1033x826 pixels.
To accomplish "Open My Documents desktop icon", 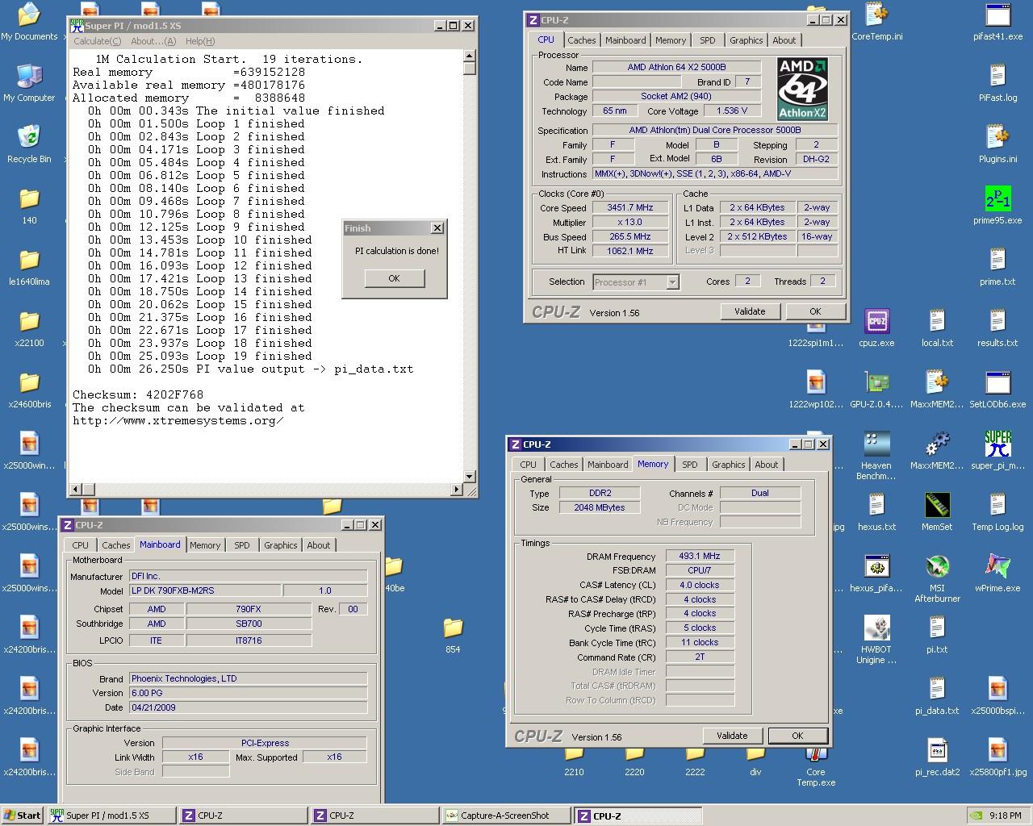I will 29,21.
